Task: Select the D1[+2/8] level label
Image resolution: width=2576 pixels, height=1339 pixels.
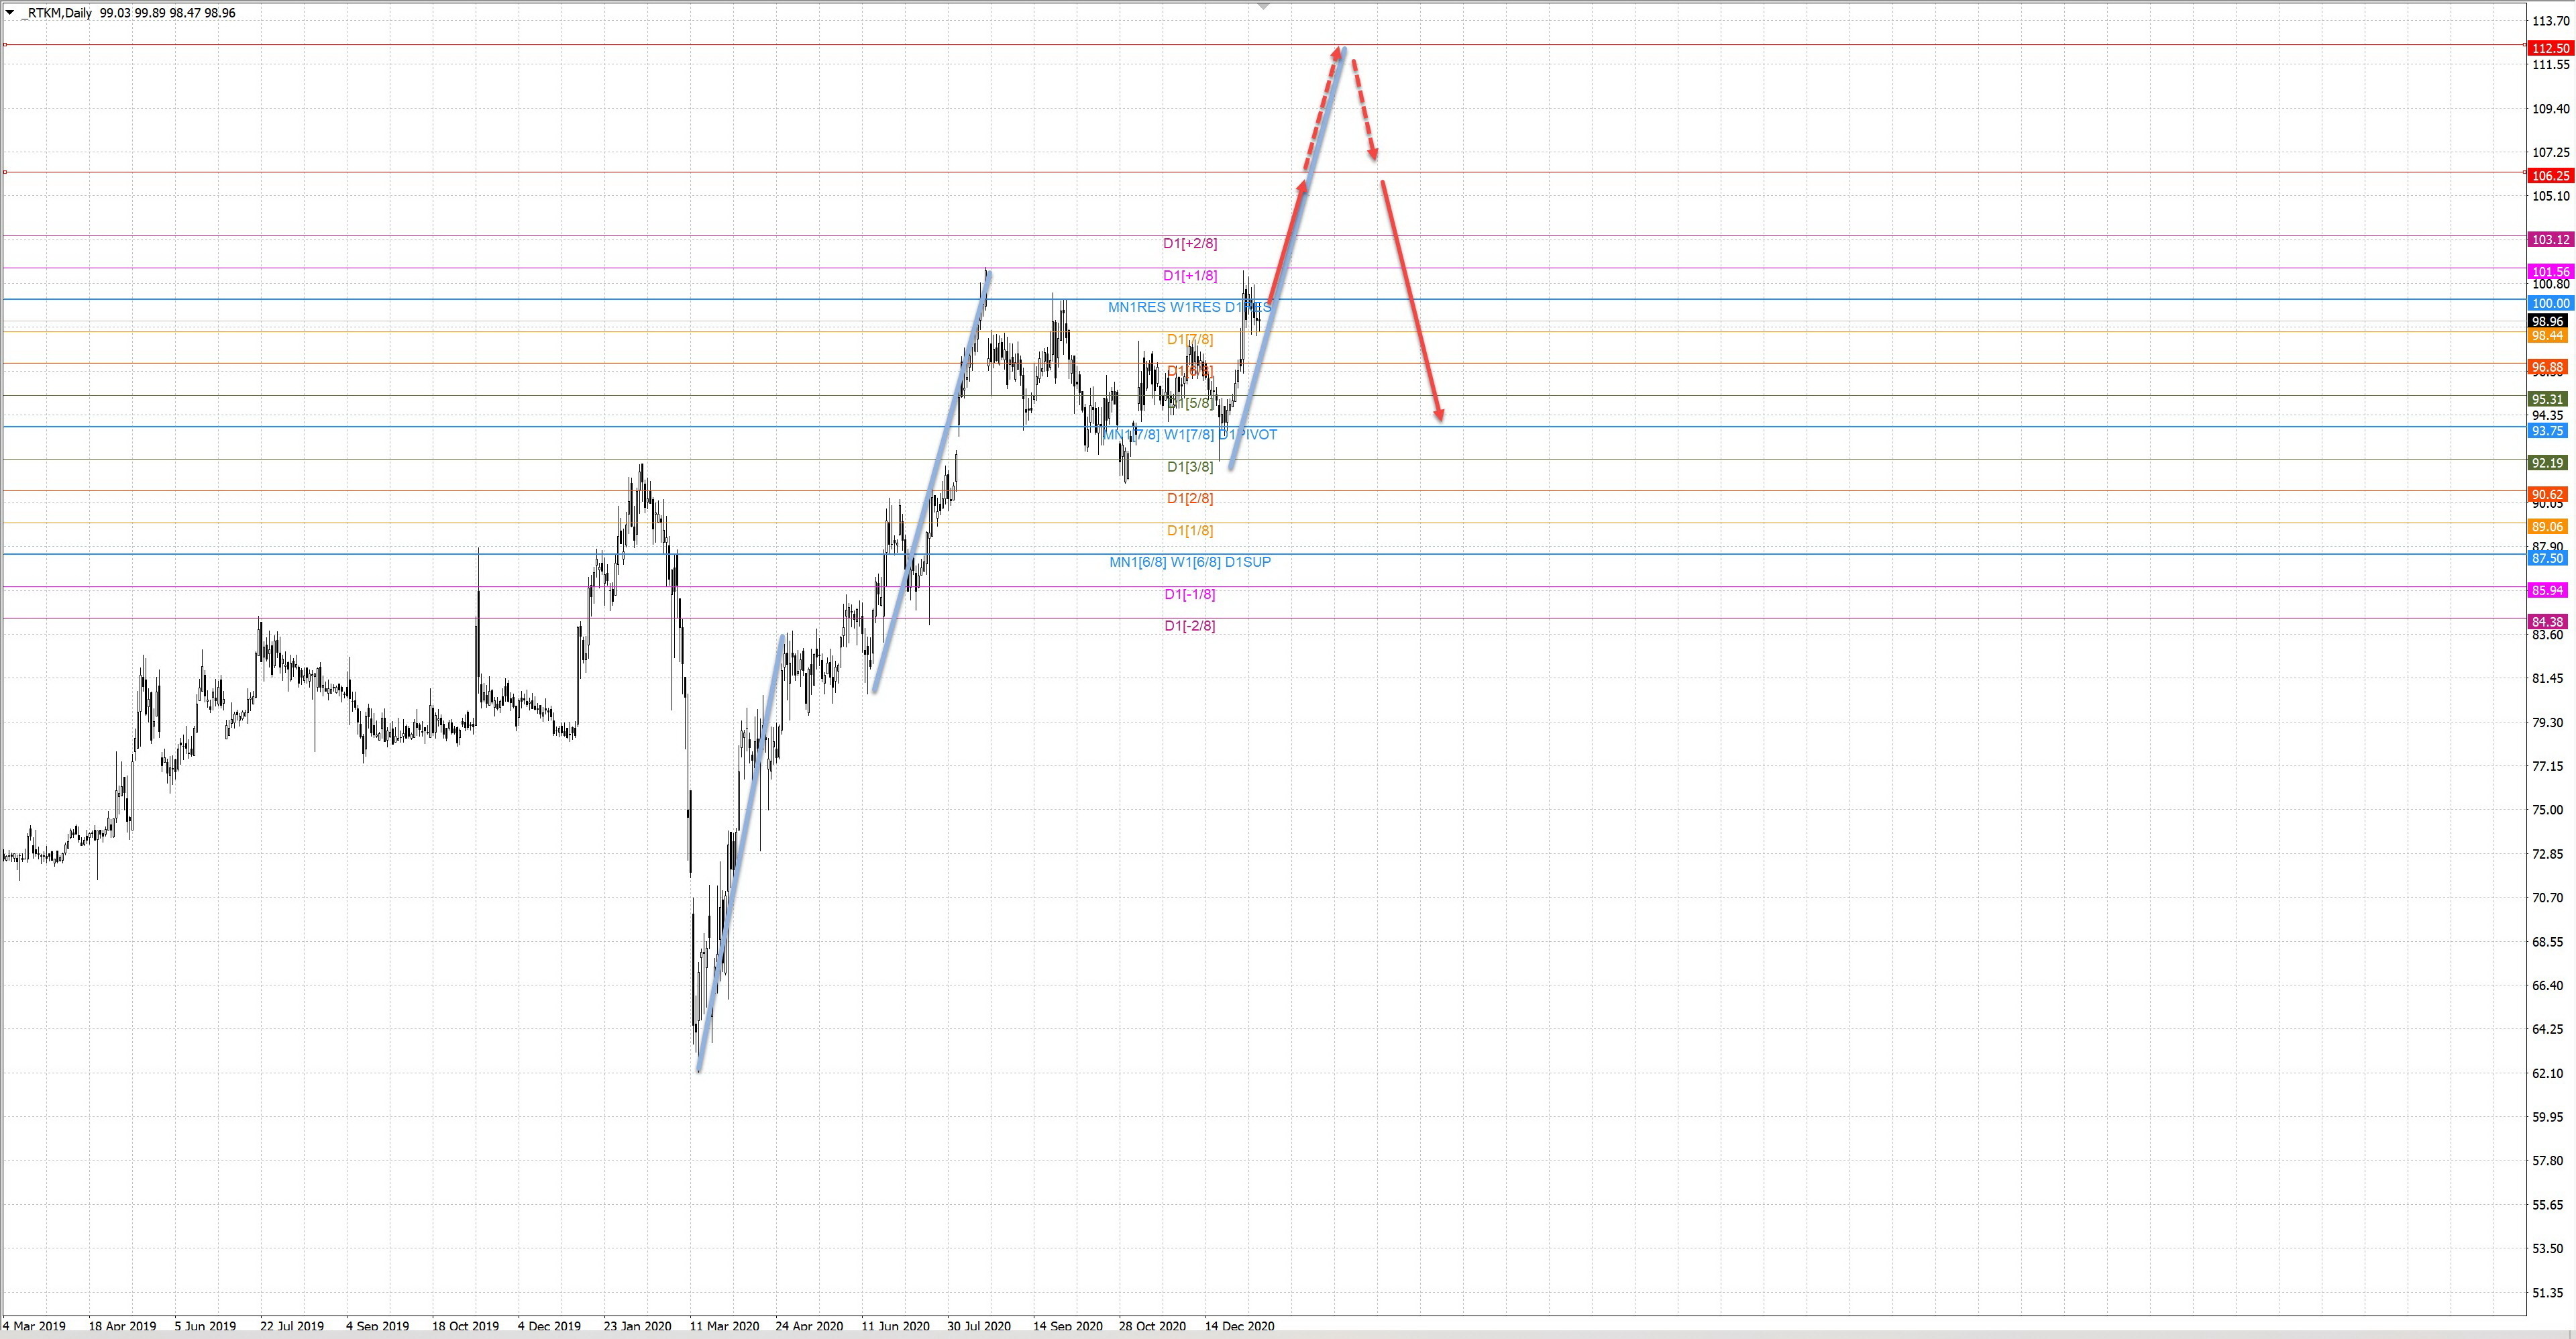Action: [x=1189, y=244]
